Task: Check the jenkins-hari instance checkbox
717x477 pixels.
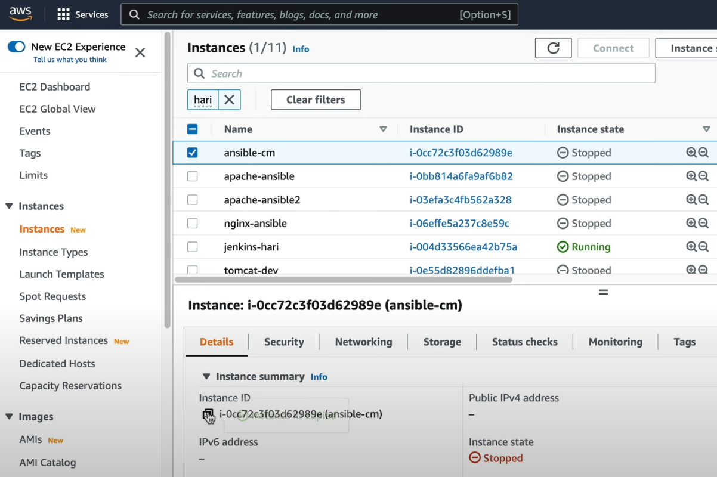Action: (x=192, y=247)
